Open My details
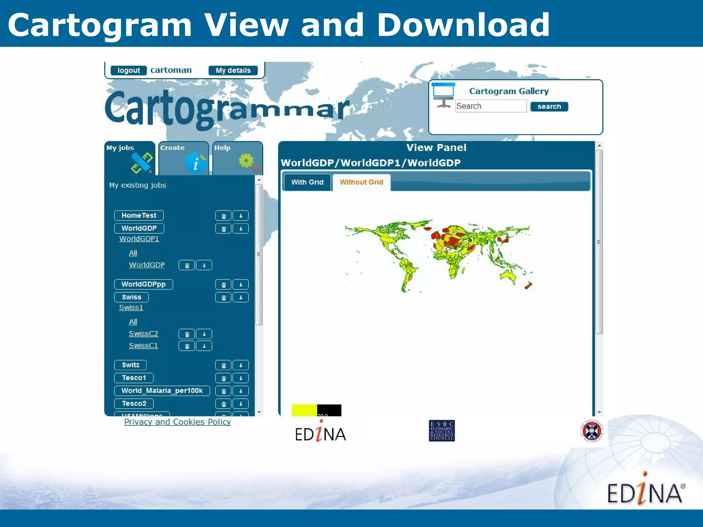This screenshot has height=527, width=703. [x=233, y=70]
